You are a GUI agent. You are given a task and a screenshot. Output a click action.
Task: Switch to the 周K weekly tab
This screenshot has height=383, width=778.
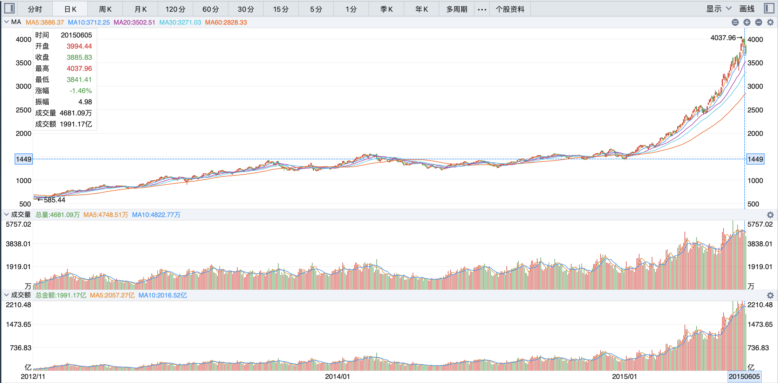[x=105, y=9]
